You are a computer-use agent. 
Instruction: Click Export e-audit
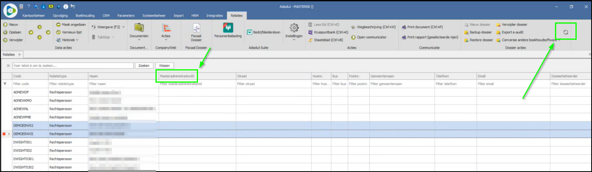click(509, 32)
